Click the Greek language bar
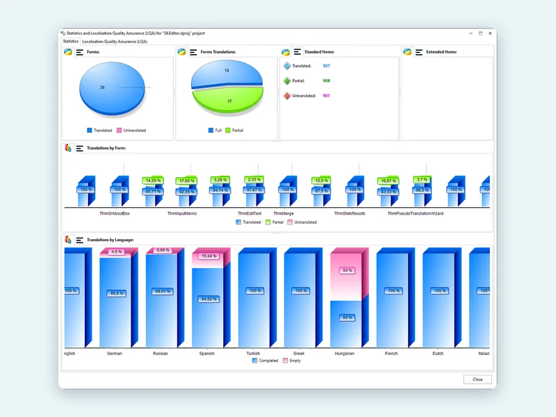The height and width of the screenshot is (417, 556). click(x=303, y=298)
